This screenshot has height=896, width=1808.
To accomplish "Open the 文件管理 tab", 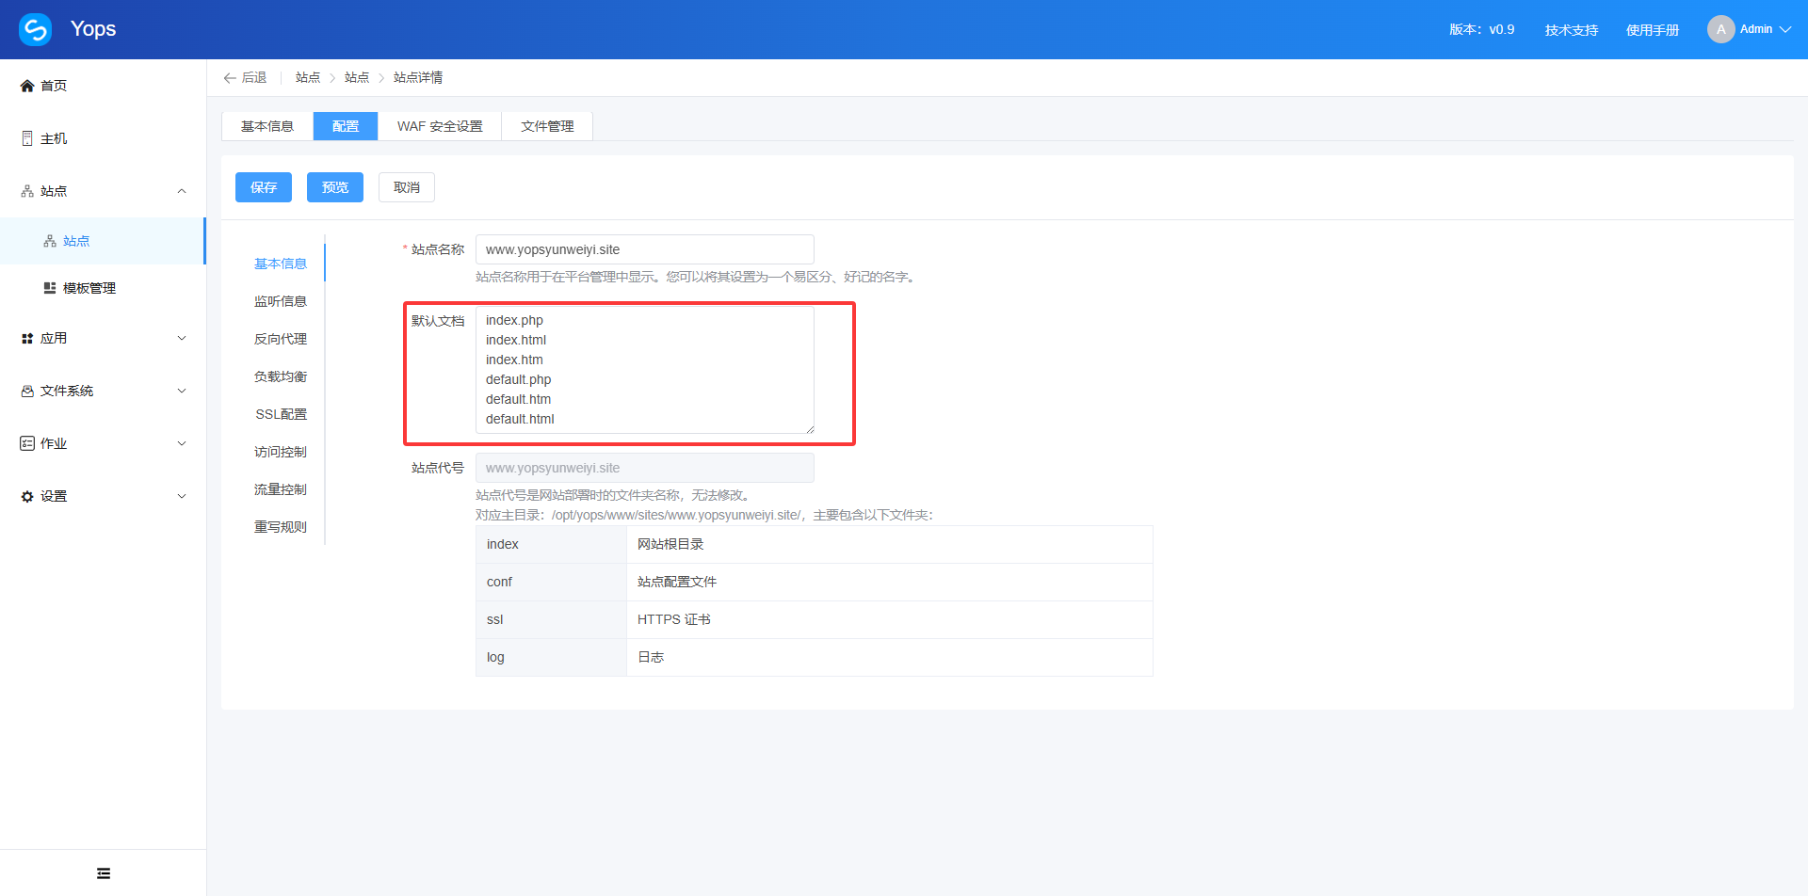I will 547,126.
